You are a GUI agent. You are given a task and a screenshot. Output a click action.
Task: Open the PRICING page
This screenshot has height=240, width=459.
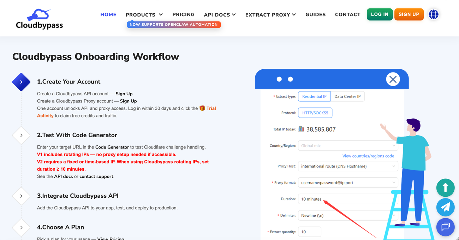click(183, 14)
